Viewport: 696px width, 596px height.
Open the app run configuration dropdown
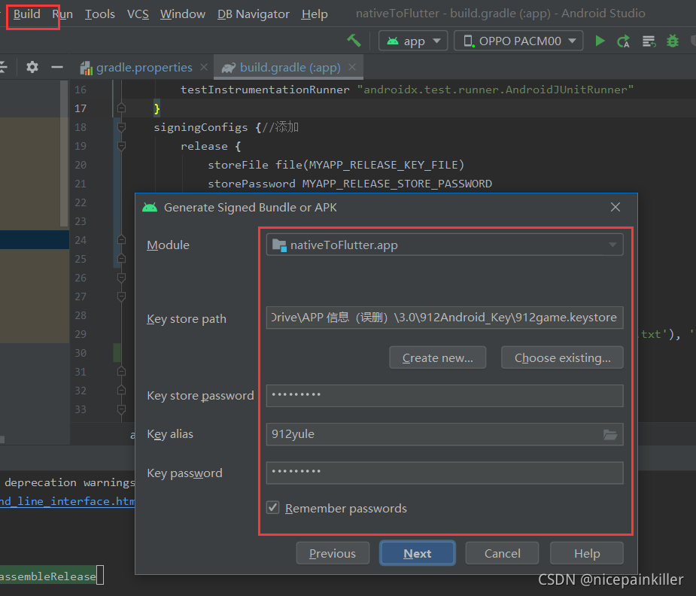413,41
